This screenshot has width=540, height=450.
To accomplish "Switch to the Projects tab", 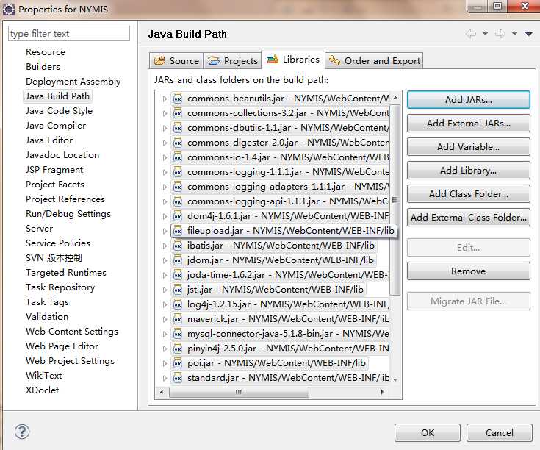I will point(233,61).
